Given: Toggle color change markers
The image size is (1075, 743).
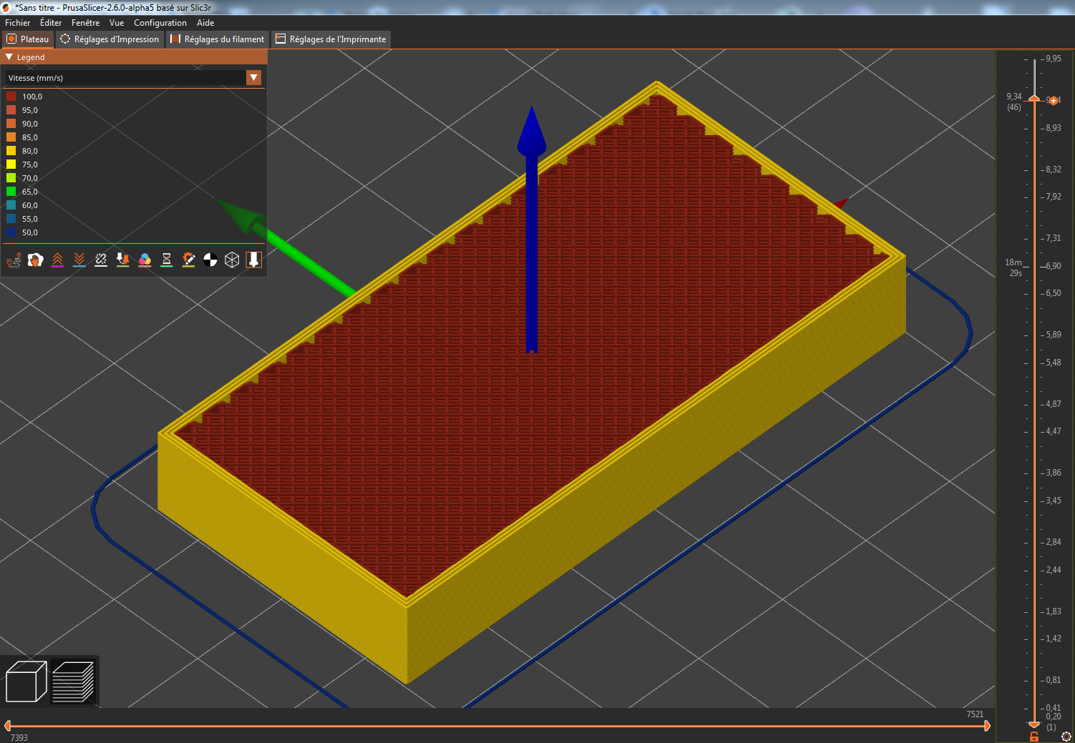Looking at the screenshot, I should coord(145,260).
